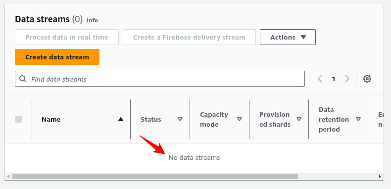Click Process data in real time
This screenshot has width=391, height=189.
tap(67, 37)
